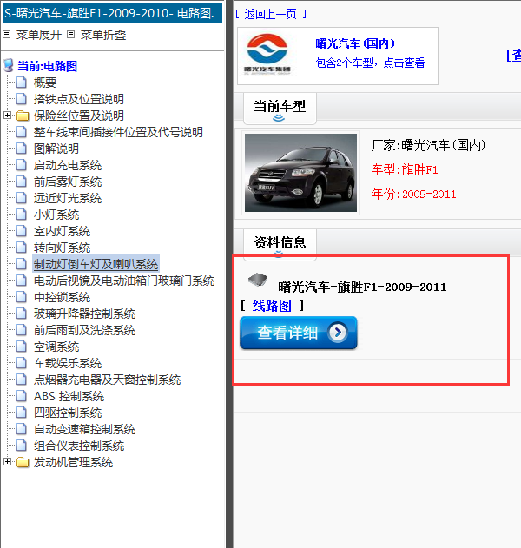Screen dimensions: 521x548
Task: Open 前后雨刮及洗涤系统 tree item
Action: [84, 330]
